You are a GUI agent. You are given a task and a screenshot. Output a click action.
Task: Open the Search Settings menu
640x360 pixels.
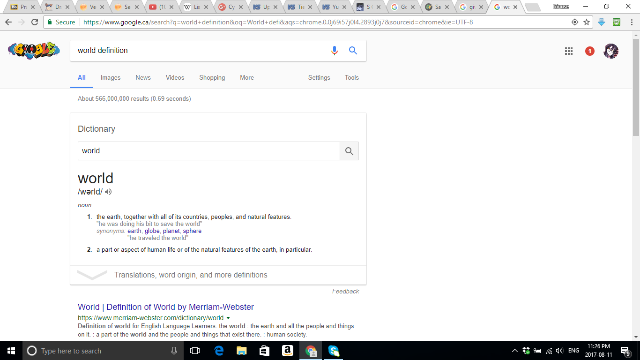319,78
